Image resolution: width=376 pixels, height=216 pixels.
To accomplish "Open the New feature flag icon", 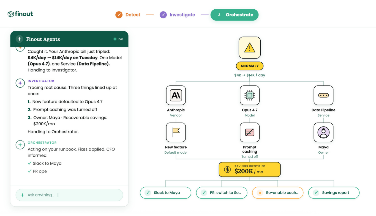I will coord(176,132).
